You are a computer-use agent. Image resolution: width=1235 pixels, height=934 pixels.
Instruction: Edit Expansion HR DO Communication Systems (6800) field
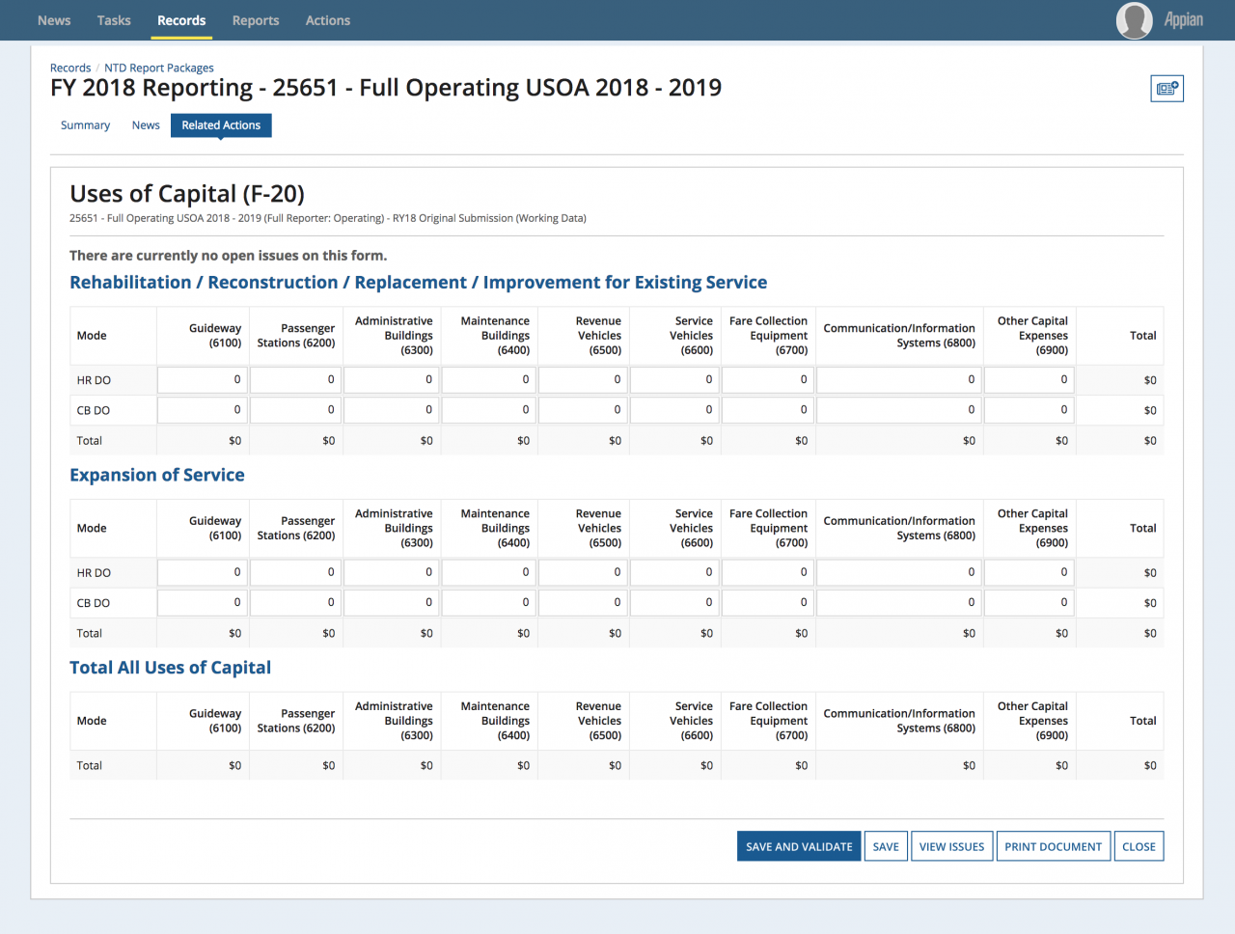(899, 572)
